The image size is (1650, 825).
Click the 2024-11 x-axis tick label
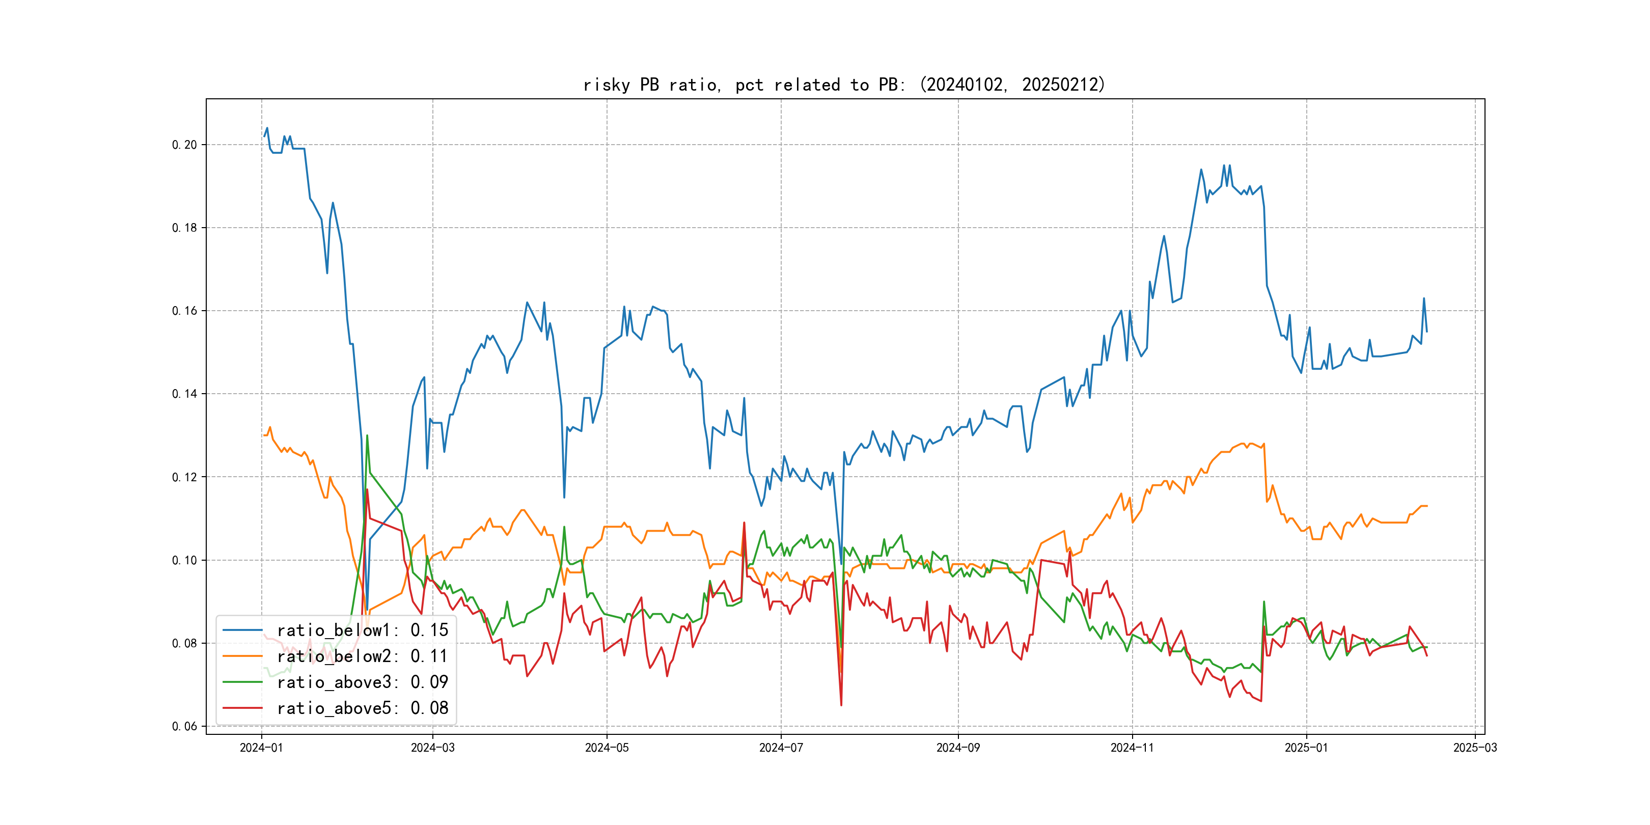[x=1132, y=748]
